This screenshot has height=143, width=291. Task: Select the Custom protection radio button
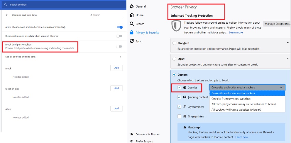174,75
